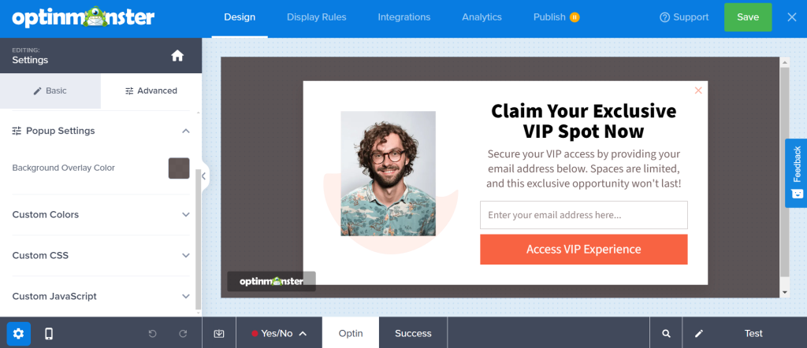
Task: Open the Background Overlay Color swatch
Action: click(179, 168)
